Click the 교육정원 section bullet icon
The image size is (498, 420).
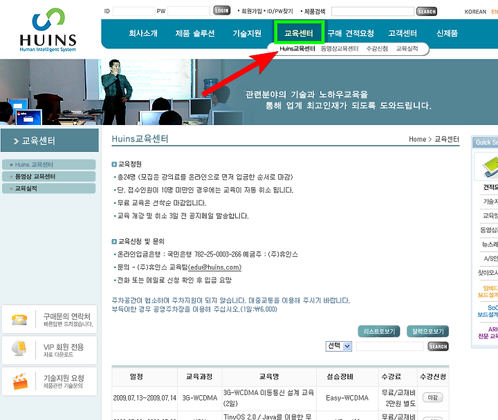click(114, 164)
